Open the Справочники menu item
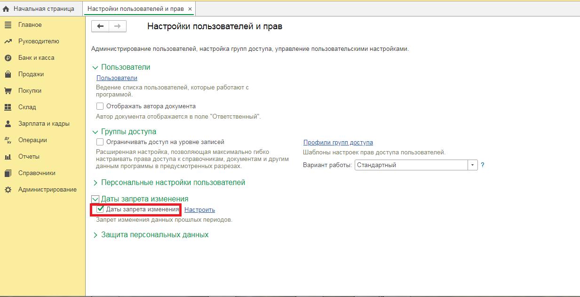The height and width of the screenshot is (297, 580). pos(37,173)
